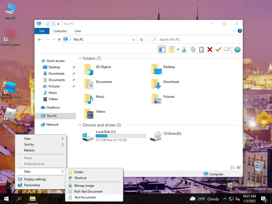This screenshot has width=272, height=204.
Task: Create a new Bitmap image
Action: 94,186
